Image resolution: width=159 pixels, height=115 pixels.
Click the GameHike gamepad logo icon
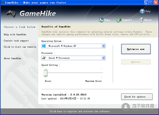pyautogui.click(x=11, y=13)
